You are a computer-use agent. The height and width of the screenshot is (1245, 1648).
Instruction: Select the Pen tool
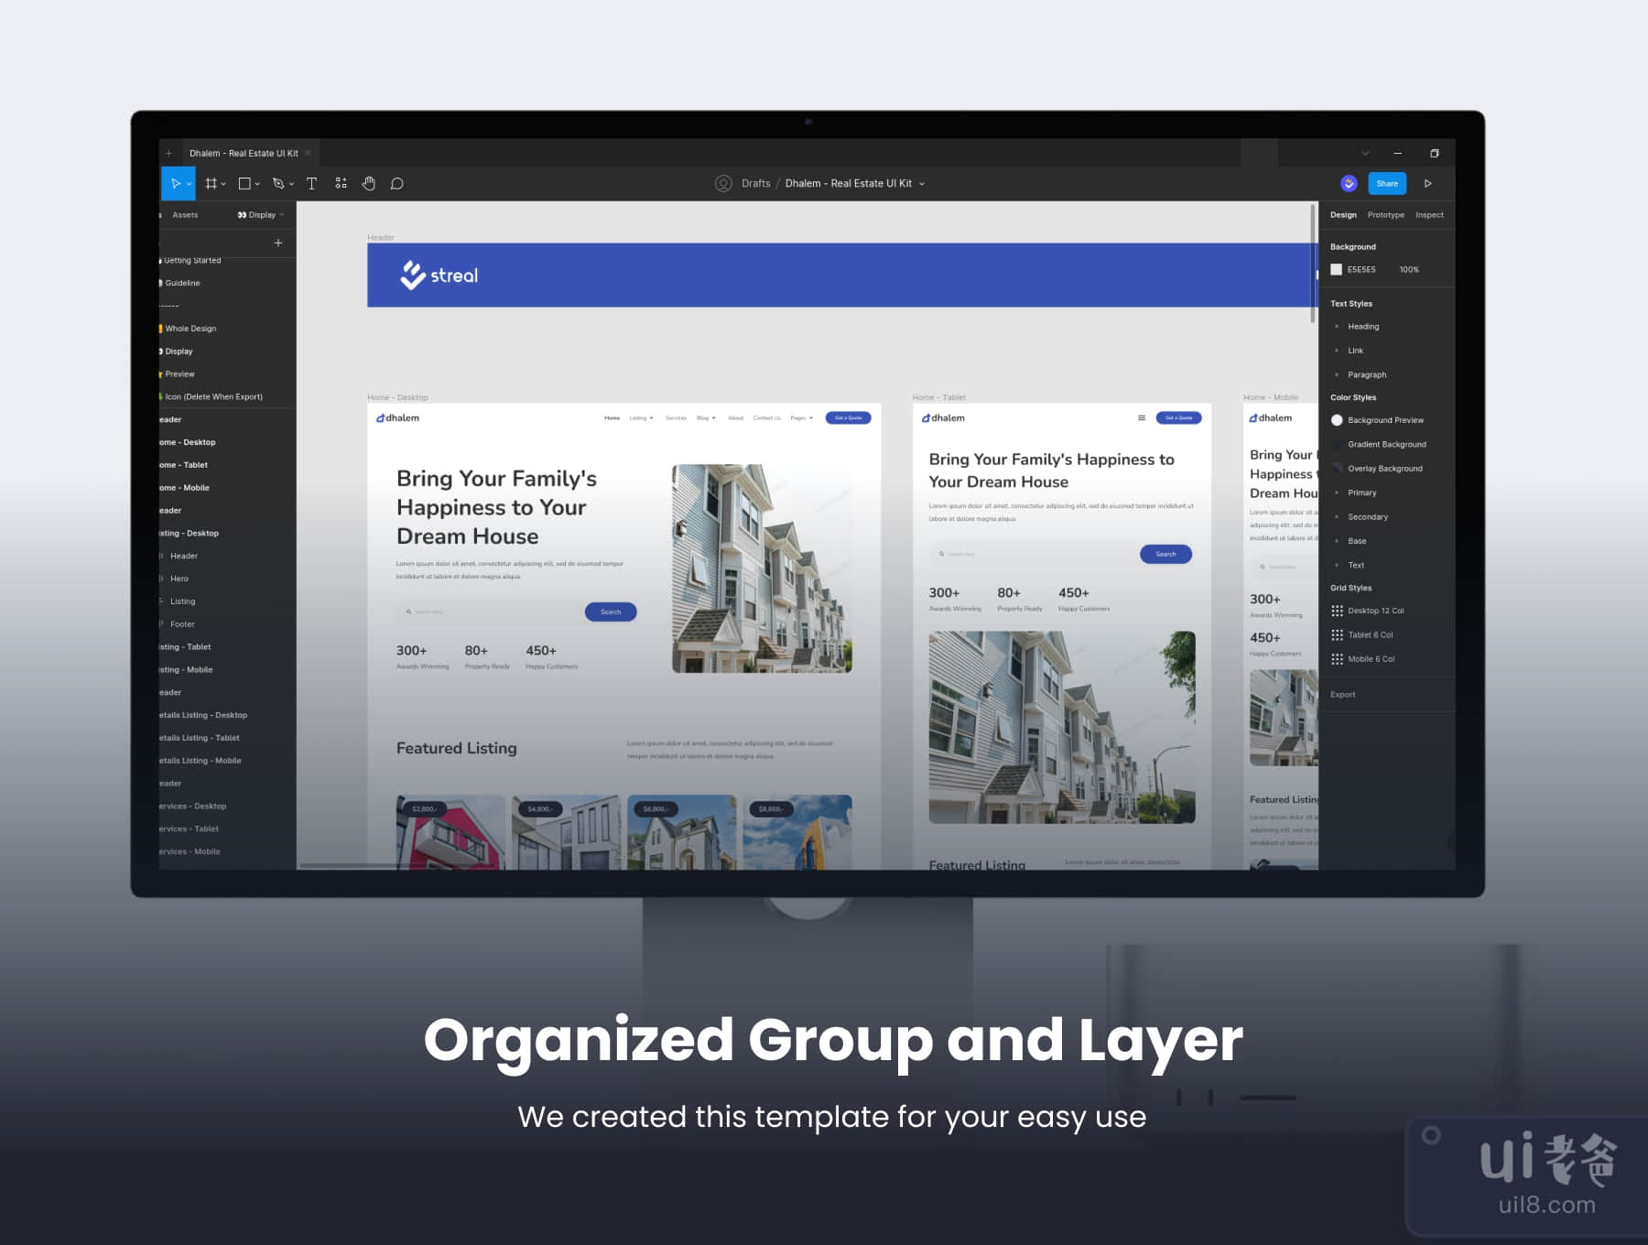click(x=278, y=184)
